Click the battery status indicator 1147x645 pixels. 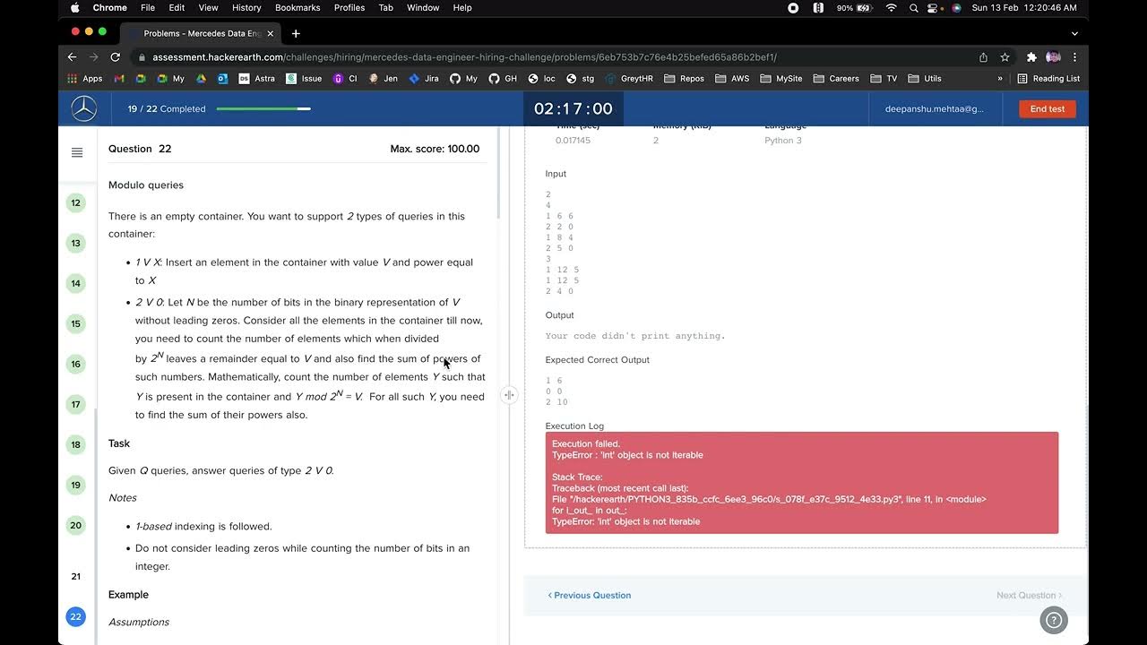(x=856, y=7)
